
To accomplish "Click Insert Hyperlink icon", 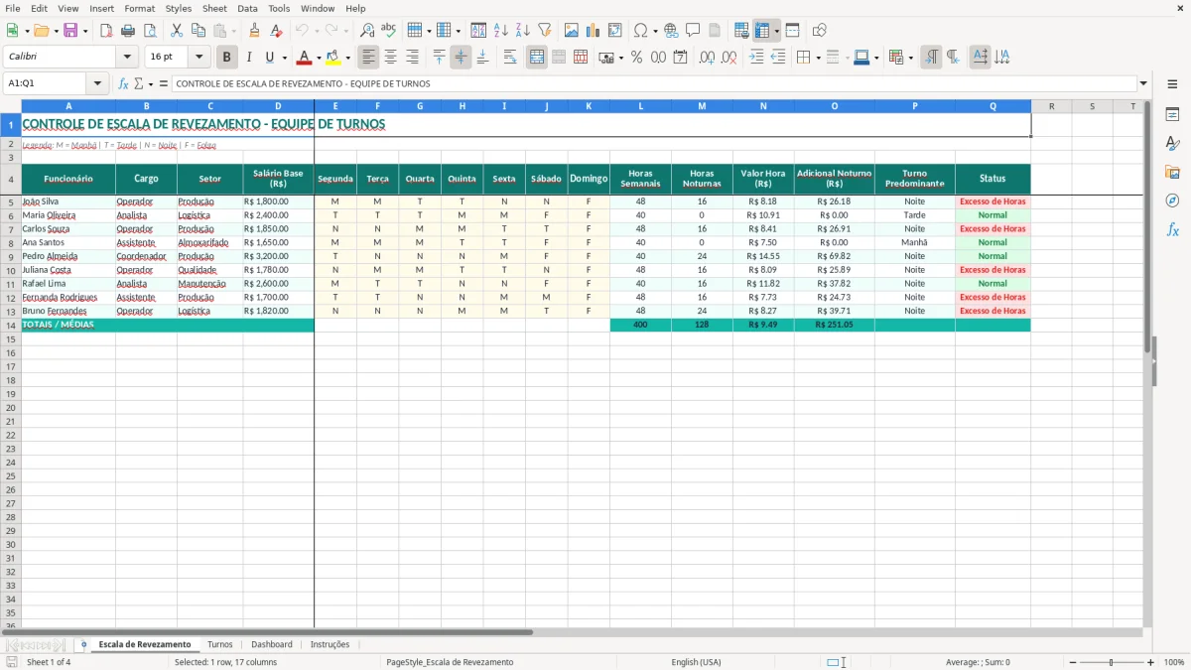I will click(x=671, y=31).
